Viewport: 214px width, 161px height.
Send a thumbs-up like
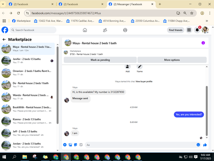click(x=205, y=145)
